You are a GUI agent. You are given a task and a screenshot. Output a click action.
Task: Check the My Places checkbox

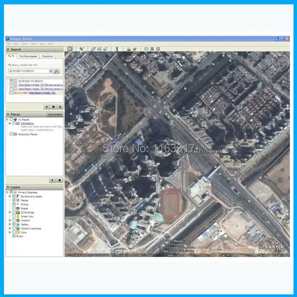click(11, 119)
